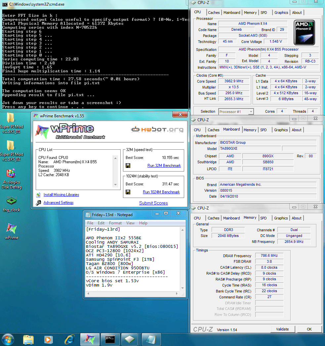Click the AMD Phenom II processor logo

coord(304,32)
